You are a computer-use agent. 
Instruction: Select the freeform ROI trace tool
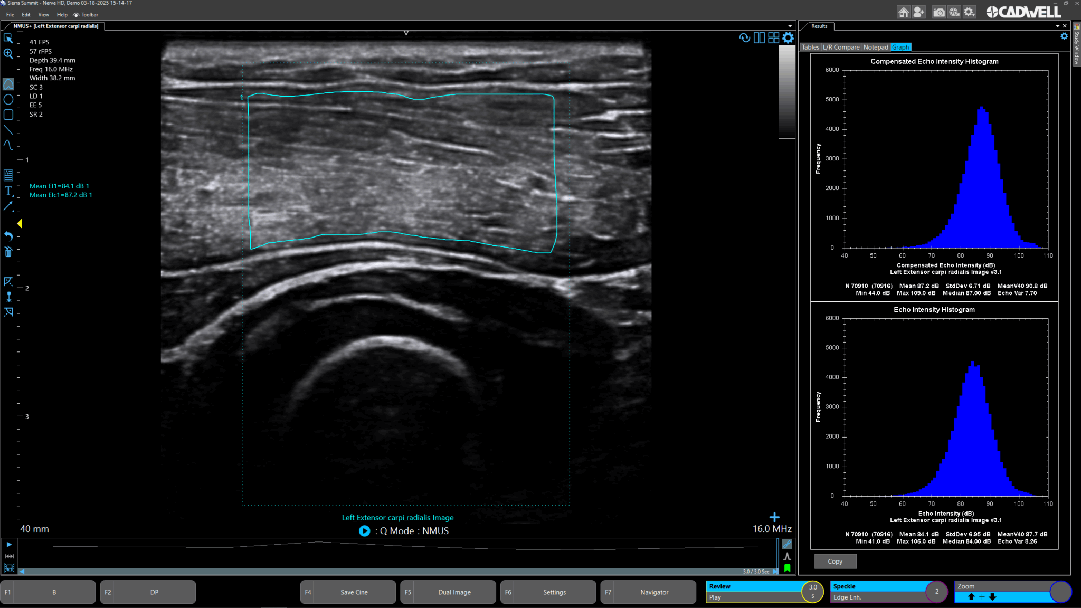pyautogui.click(x=8, y=84)
